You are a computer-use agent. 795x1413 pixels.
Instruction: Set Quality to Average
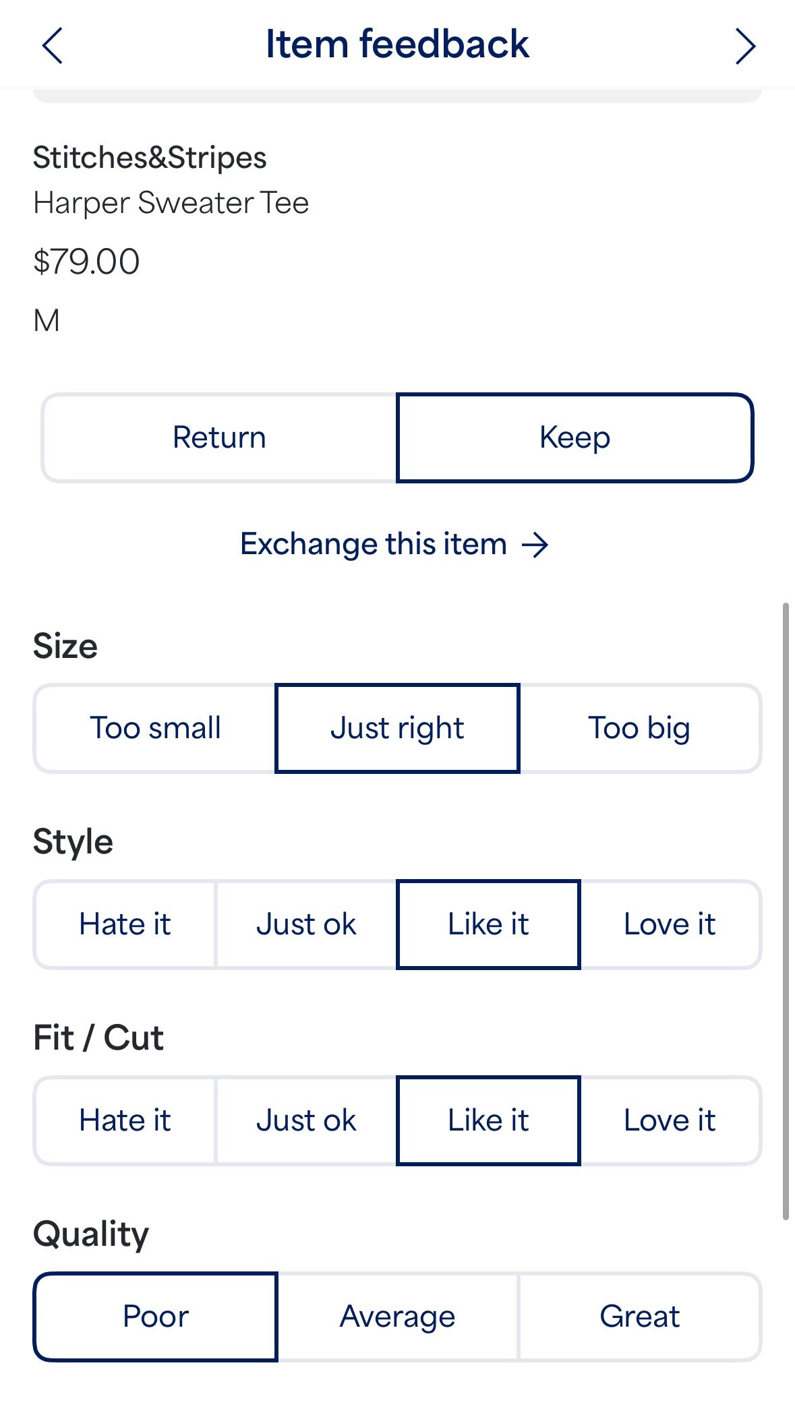click(x=397, y=1317)
